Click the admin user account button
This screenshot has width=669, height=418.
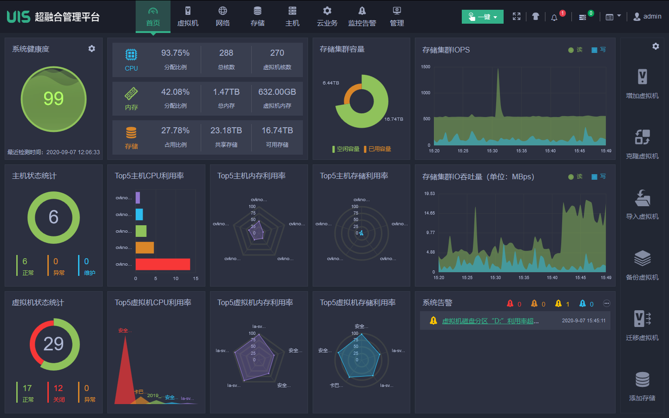(647, 17)
